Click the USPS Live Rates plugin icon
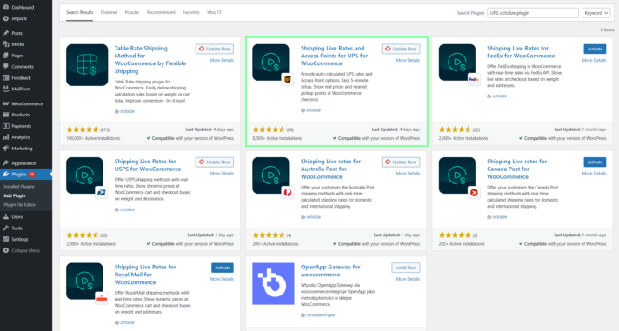The image size is (619, 331). click(x=84, y=175)
